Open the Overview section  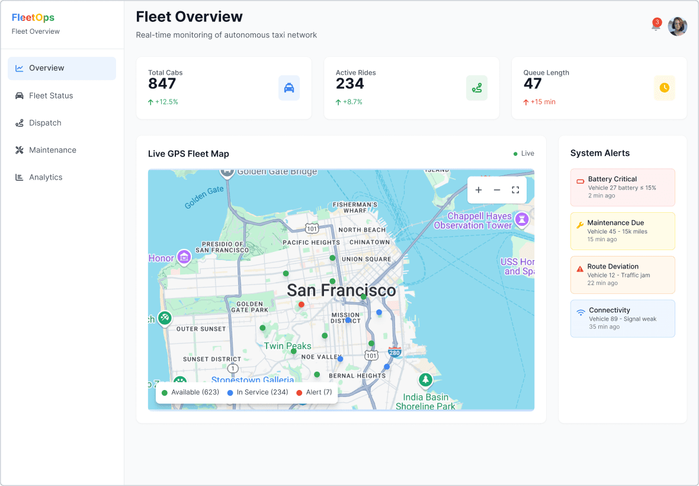point(62,68)
